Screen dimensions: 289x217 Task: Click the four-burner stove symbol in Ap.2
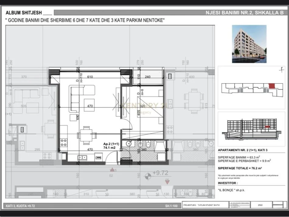(64, 142)
